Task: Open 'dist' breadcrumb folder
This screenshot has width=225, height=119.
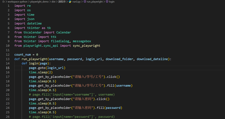Action: 53,2
